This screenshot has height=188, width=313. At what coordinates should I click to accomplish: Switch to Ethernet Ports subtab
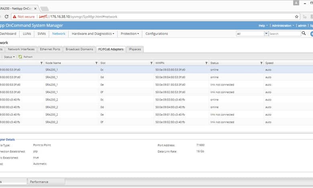(x=50, y=49)
